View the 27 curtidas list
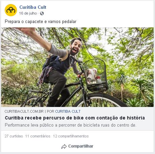This screenshot has height=154, width=155. point(14,136)
